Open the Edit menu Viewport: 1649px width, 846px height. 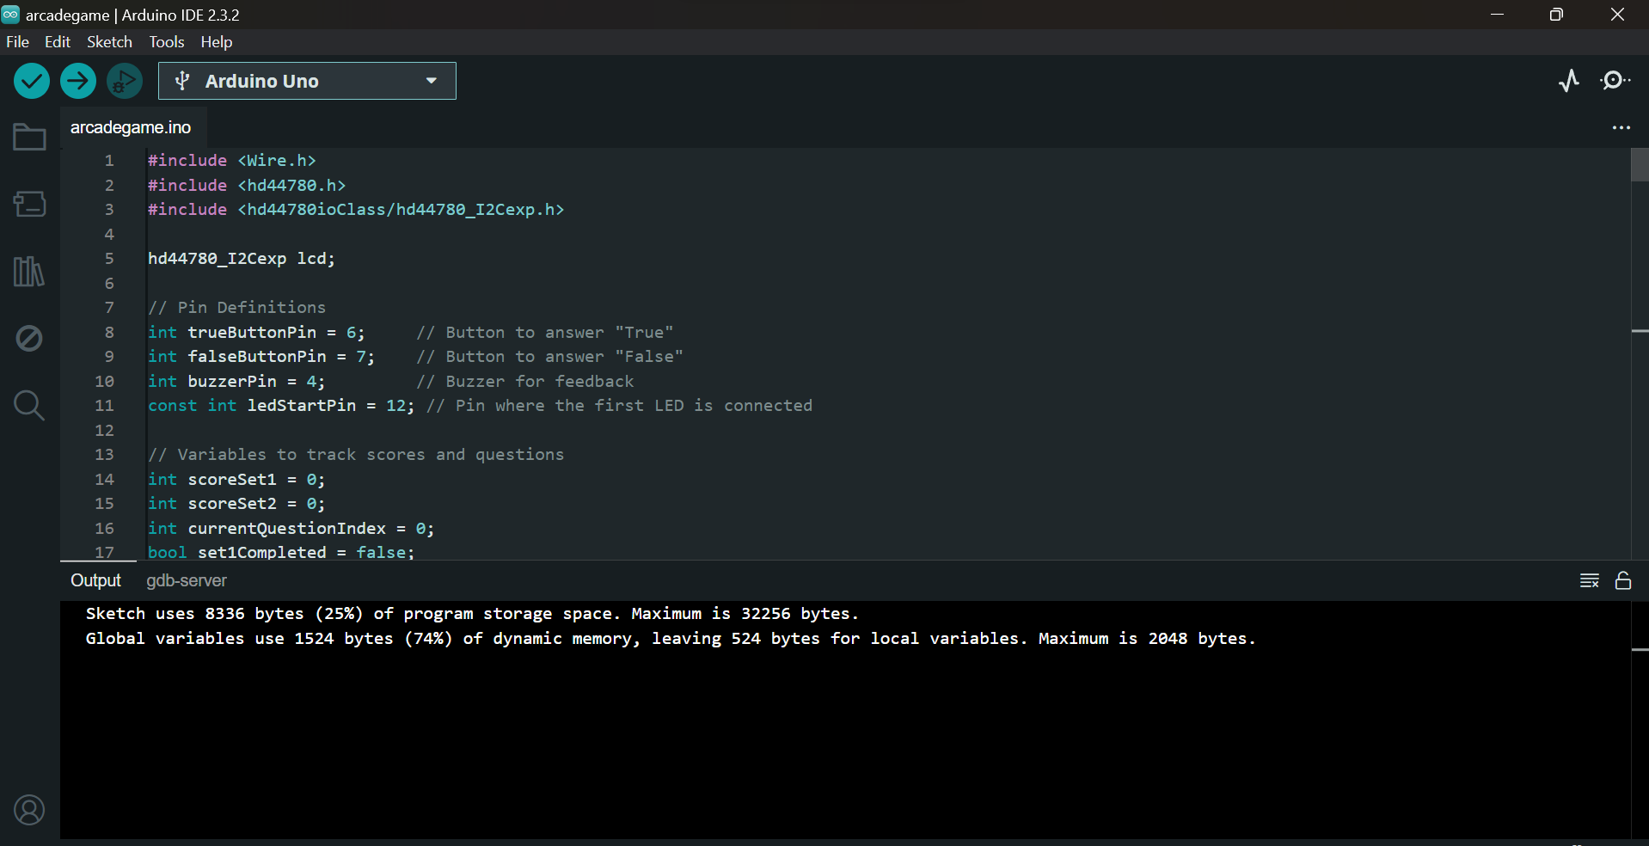click(x=58, y=41)
